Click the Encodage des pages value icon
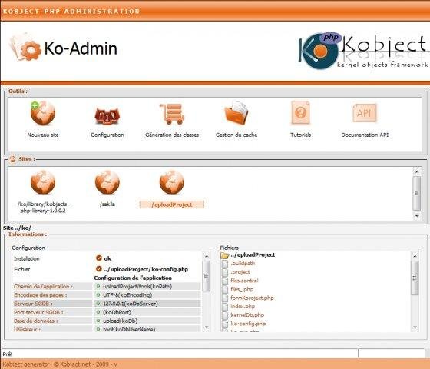 [x=98, y=295]
